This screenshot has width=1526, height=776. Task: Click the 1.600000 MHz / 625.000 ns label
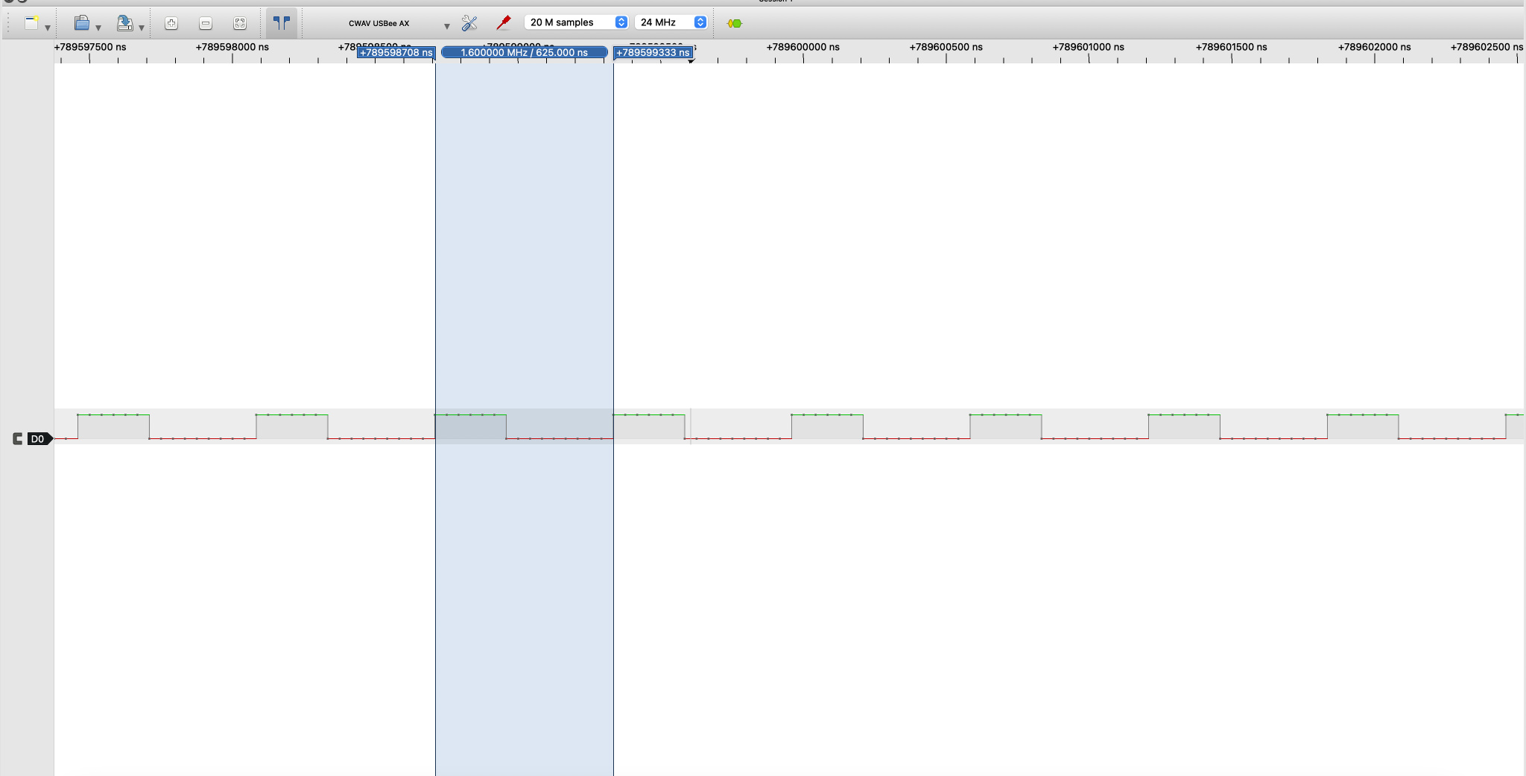(x=525, y=53)
